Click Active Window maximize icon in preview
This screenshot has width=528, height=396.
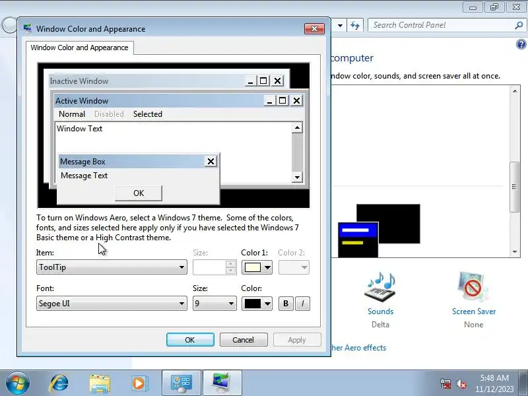click(282, 100)
